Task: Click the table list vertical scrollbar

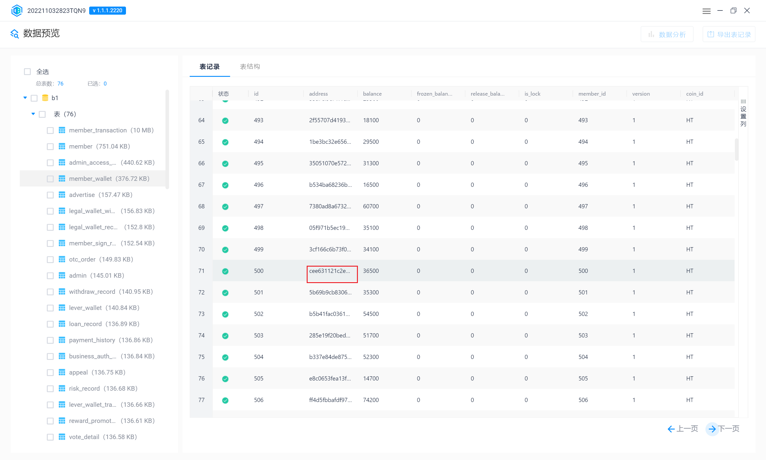Action: click(167, 140)
